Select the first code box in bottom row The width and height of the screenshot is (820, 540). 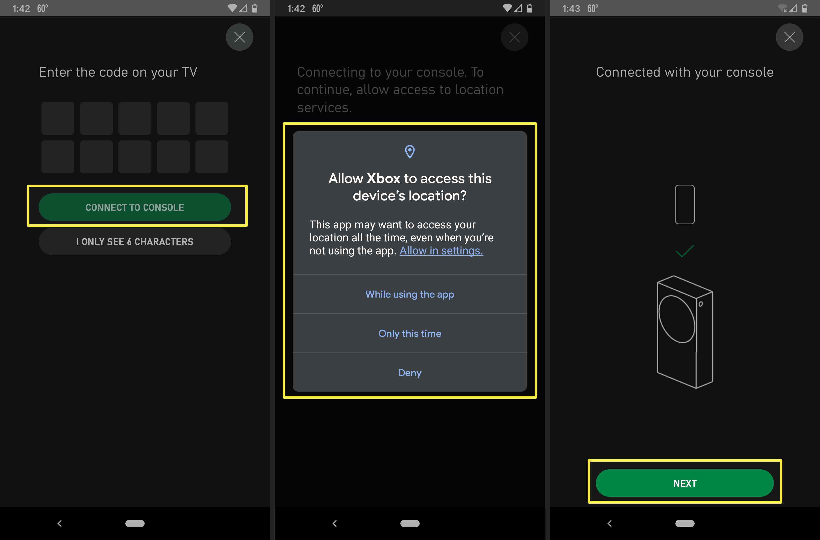tap(58, 157)
